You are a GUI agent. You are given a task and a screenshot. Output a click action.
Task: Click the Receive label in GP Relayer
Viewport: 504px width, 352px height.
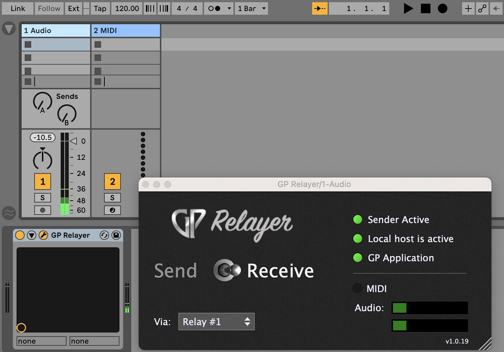click(280, 271)
